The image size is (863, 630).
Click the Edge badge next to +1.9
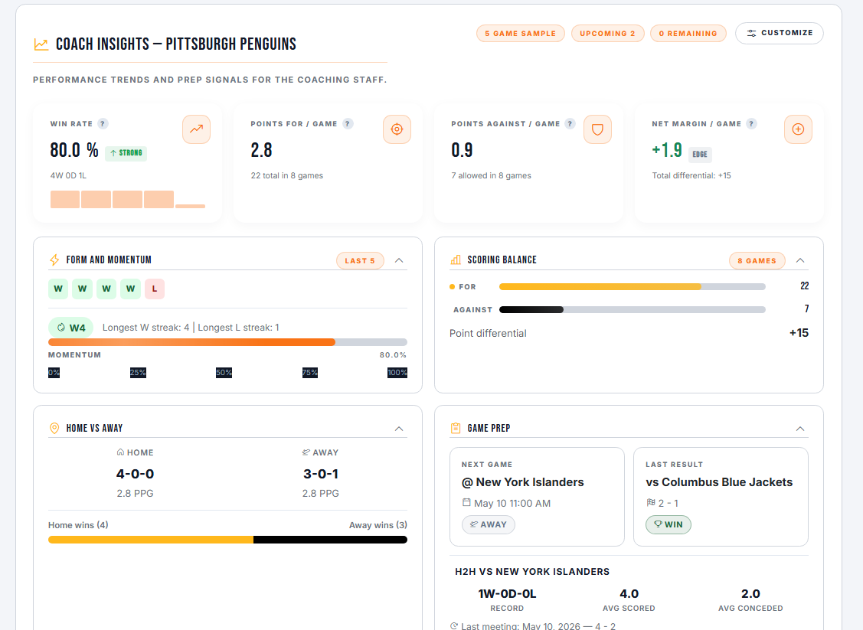(700, 155)
